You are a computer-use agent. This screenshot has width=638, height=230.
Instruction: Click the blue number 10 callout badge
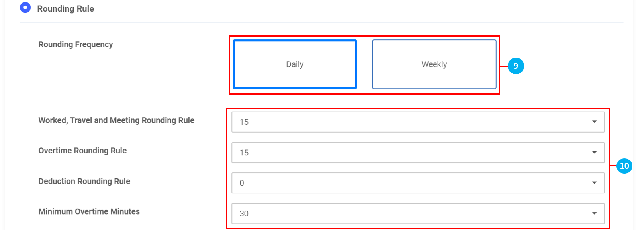pyautogui.click(x=624, y=166)
